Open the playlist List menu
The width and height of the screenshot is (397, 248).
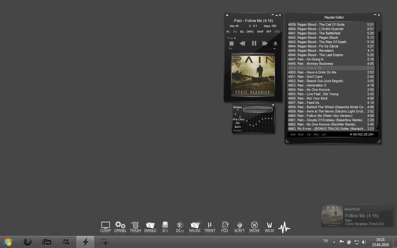pos(324,134)
